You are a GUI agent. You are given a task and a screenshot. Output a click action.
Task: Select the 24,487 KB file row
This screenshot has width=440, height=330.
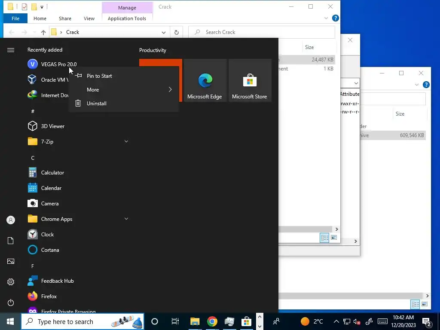pos(307,59)
